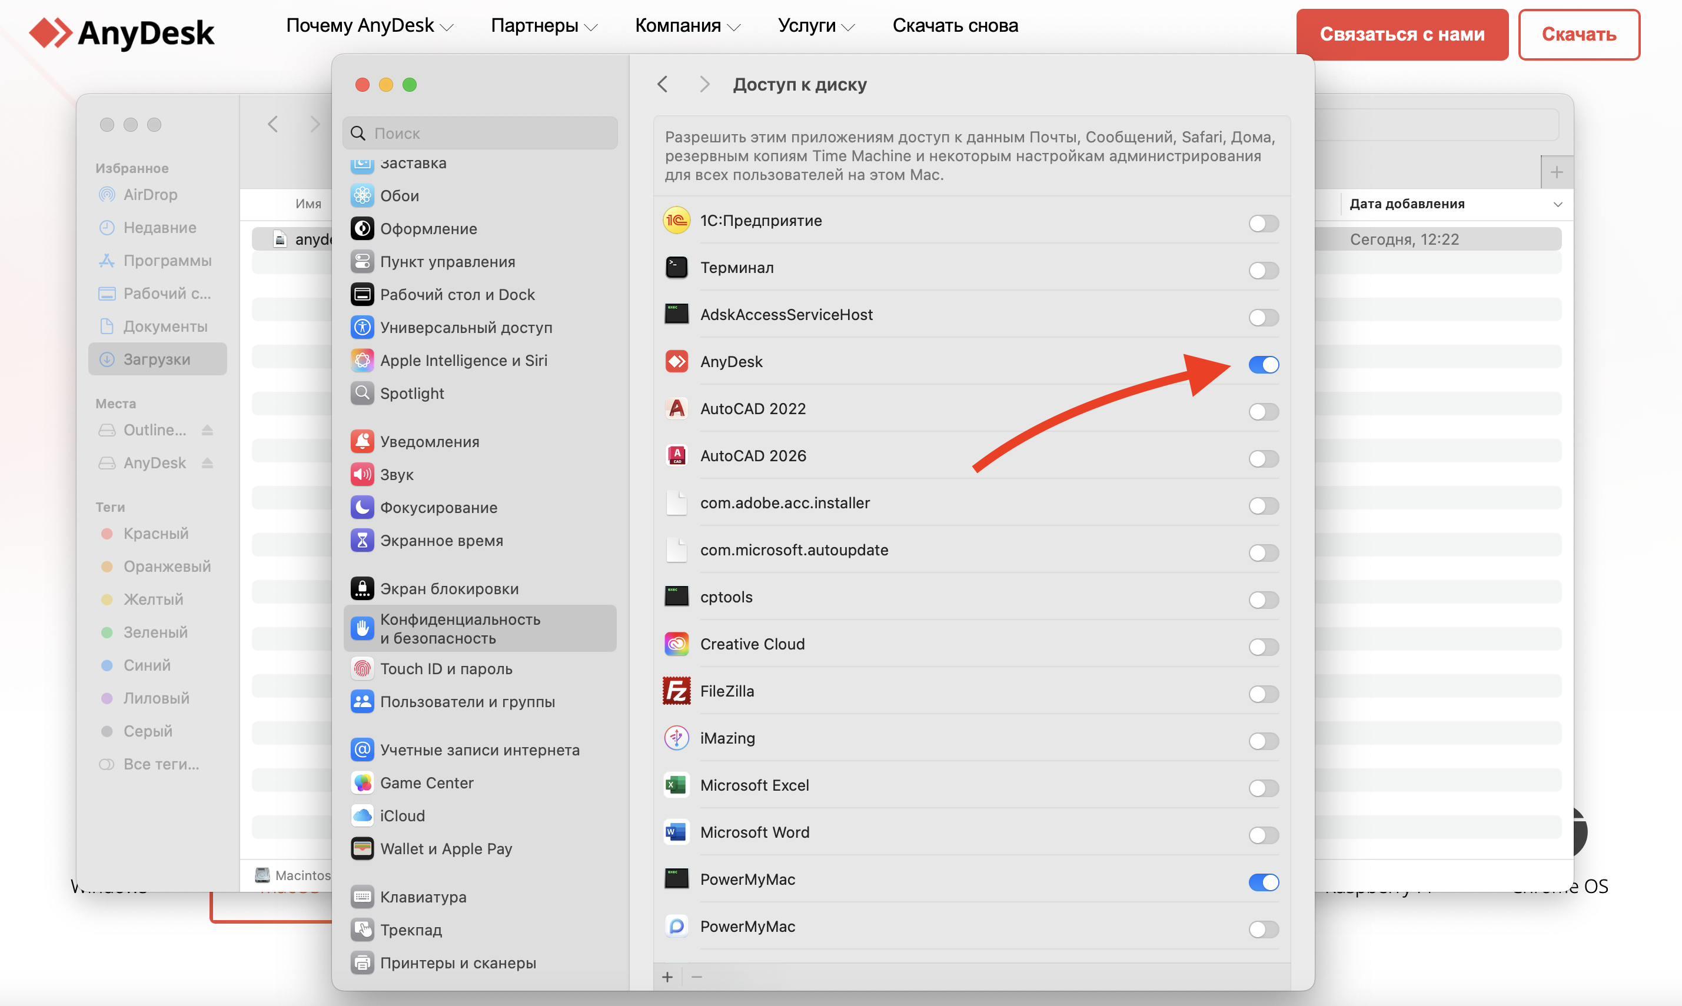Viewport: 1682px width, 1006px height.
Task: Go back in Finder window
Action: (272, 124)
